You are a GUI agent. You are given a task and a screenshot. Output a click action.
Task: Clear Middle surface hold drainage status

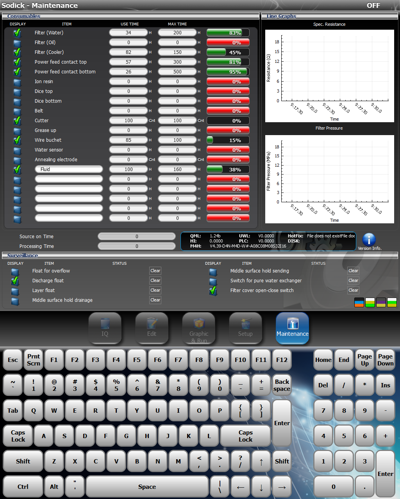(155, 300)
